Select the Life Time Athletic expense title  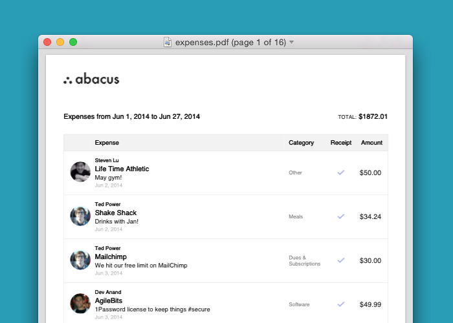coord(122,169)
